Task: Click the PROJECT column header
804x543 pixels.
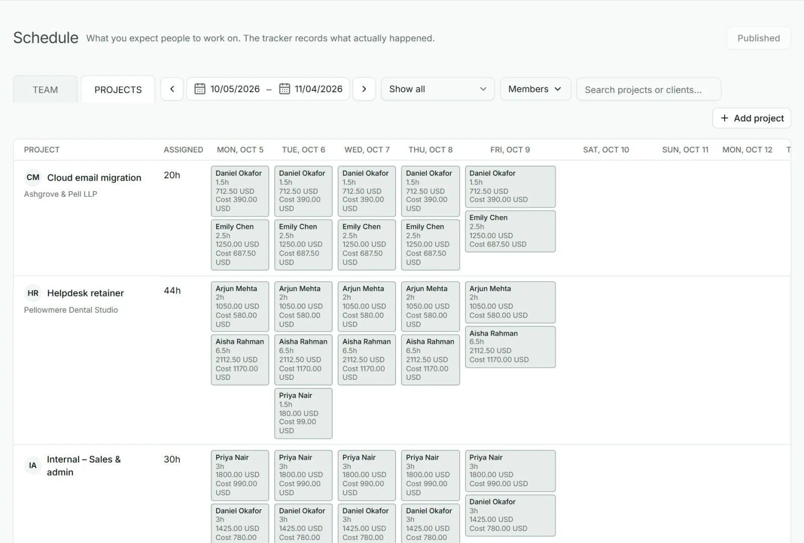Action: tap(42, 150)
